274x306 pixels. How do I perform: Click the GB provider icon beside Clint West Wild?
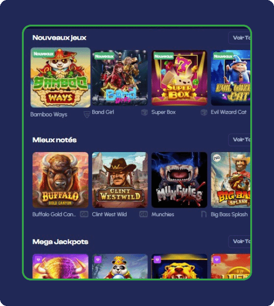[x=144, y=214]
